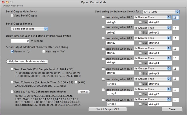Open the BS 1 Is Greater Than dropdown
Screen dimensions: 187x115
click(152, 28)
